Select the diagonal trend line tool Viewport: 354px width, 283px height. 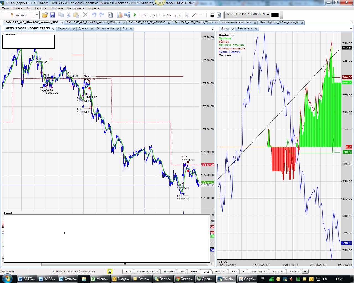tap(194, 15)
